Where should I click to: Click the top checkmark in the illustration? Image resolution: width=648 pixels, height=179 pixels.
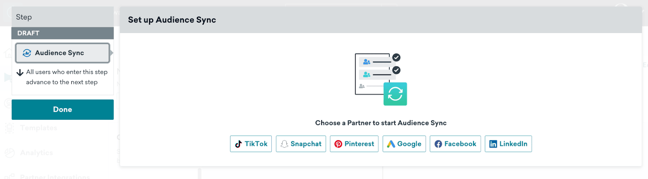pos(396,58)
